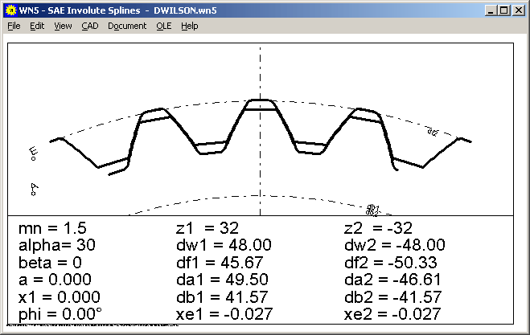The height and width of the screenshot is (335, 530).
Task: Open the Help menu
Action: pyautogui.click(x=189, y=26)
